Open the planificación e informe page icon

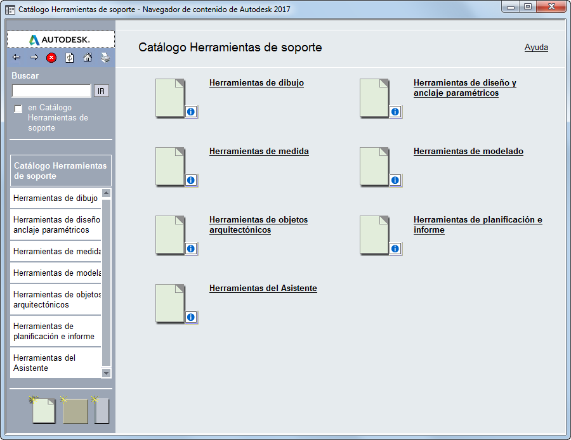(374, 235)
